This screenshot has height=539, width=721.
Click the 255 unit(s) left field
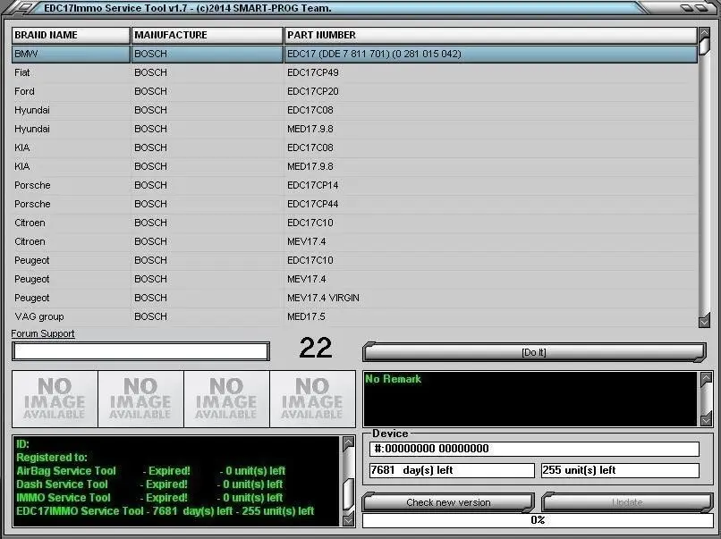pyautogui.click(x=620, y=470)
